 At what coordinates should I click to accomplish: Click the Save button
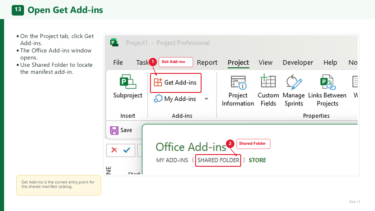pos(121,130)
